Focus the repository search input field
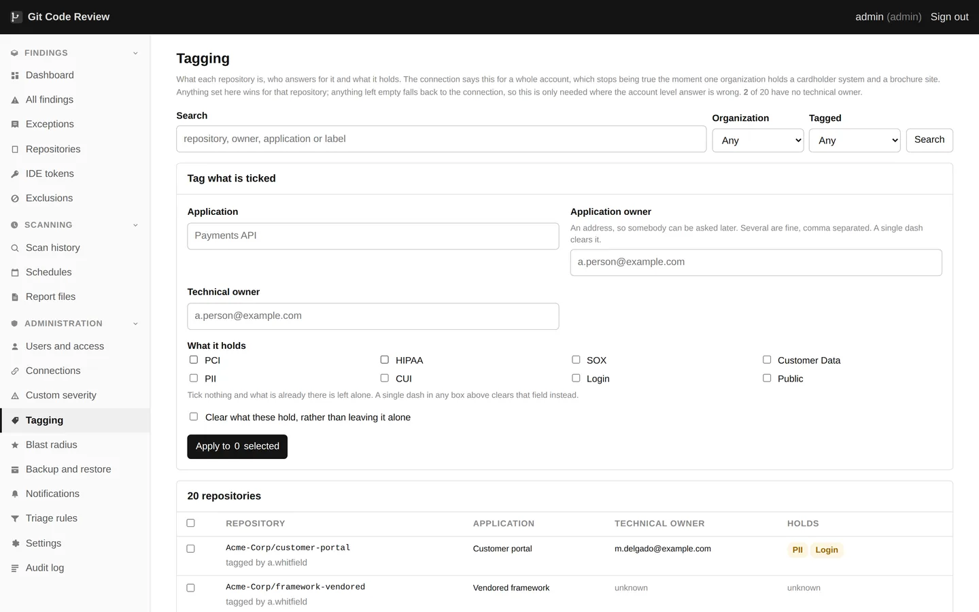 point(441,139)
